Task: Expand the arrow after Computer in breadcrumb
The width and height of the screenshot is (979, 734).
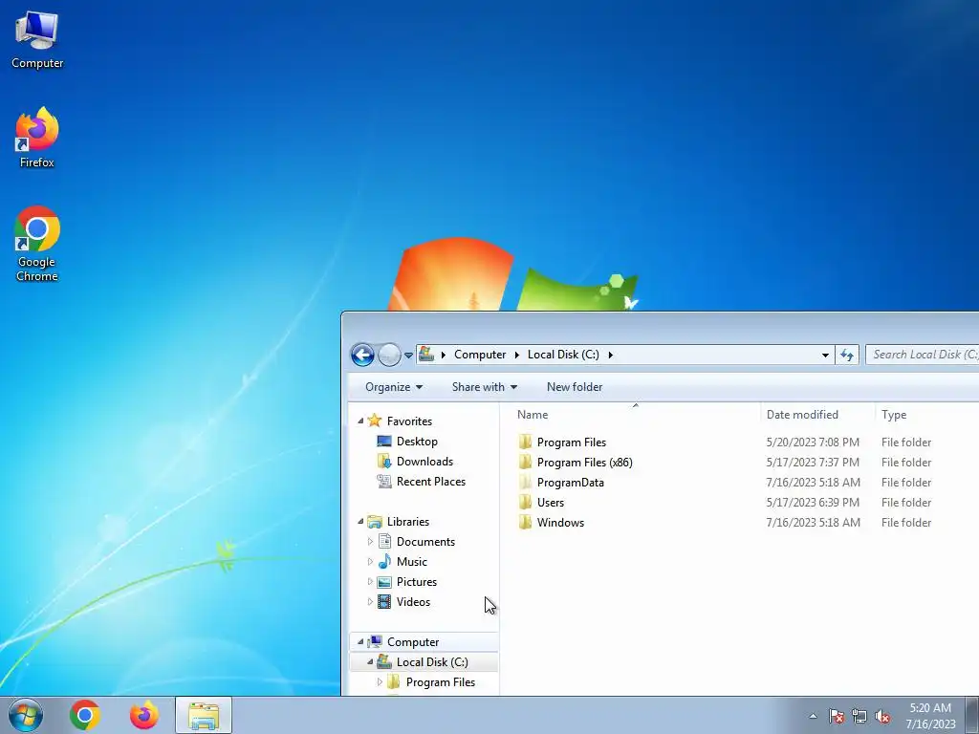Action: click(x=517, y=355)
